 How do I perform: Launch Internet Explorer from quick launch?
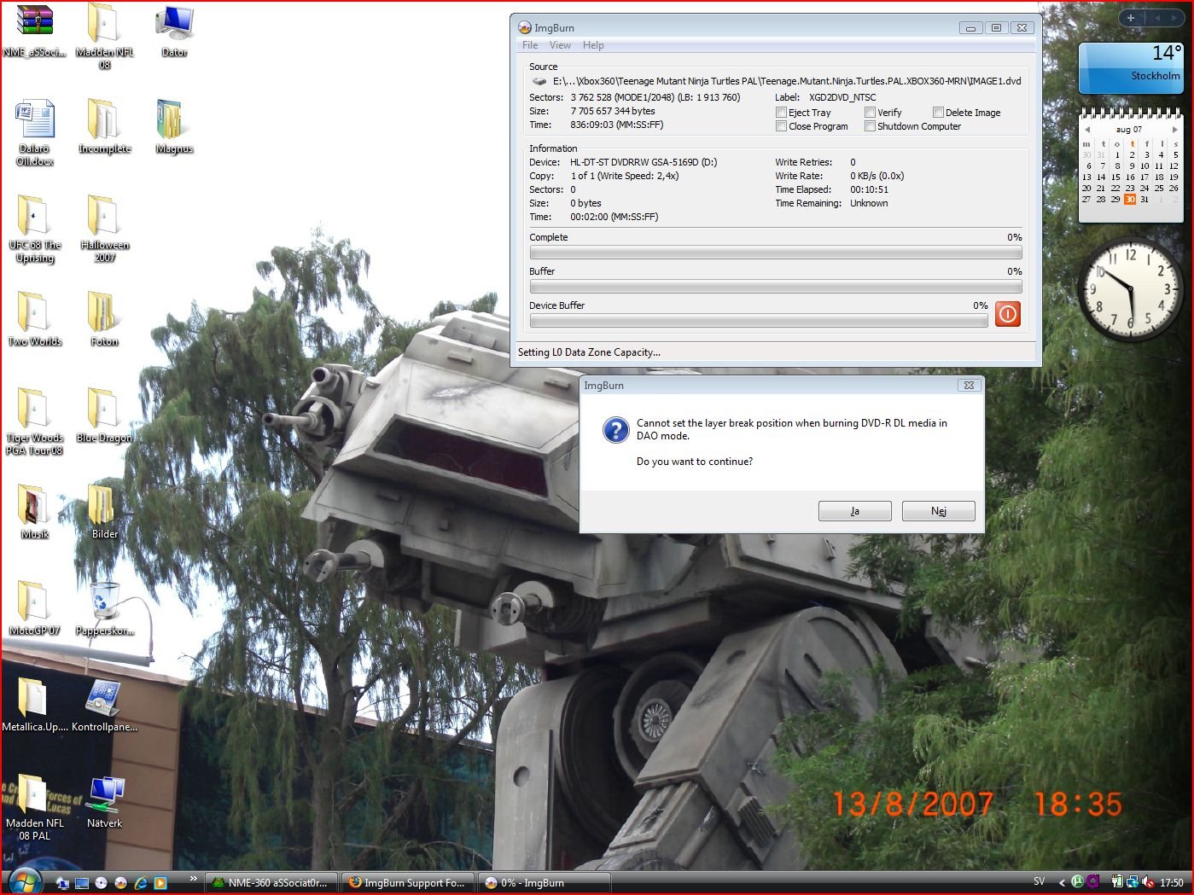140,883
